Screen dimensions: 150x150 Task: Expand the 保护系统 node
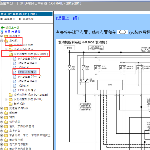(x=1, y=122)
